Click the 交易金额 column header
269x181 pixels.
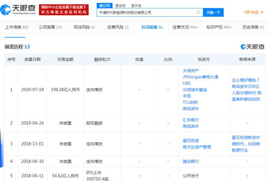click(x=66, y=60)
